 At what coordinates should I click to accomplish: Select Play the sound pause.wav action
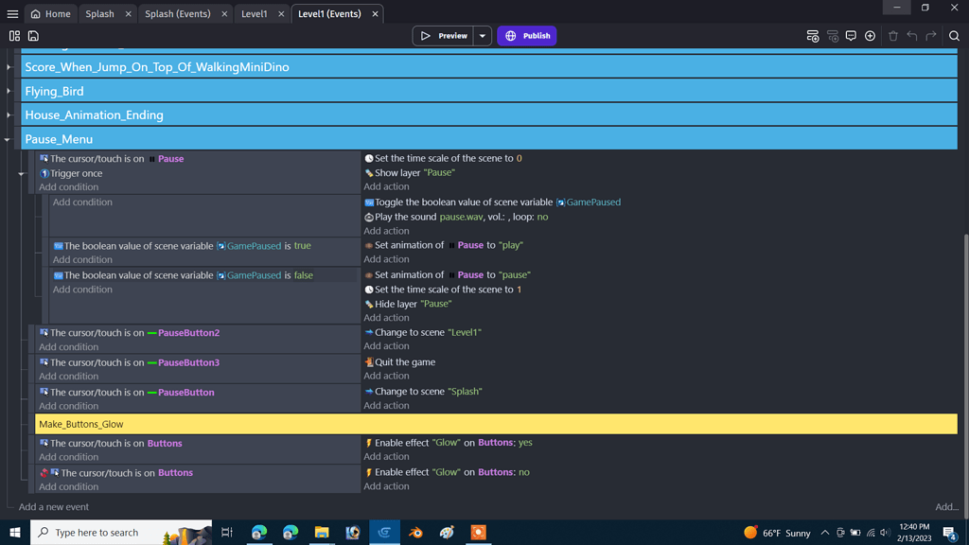(456, 217)
